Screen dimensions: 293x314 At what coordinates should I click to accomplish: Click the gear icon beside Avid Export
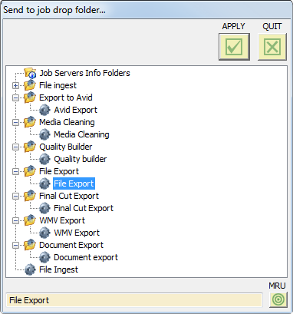click(x=44, y=110)
